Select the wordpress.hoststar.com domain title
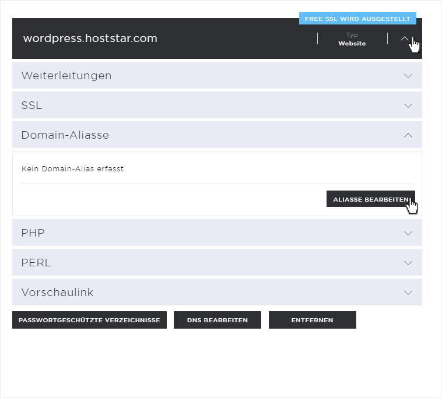The width and height of the screenshot is (442, 398). click(x=90, y=38)
